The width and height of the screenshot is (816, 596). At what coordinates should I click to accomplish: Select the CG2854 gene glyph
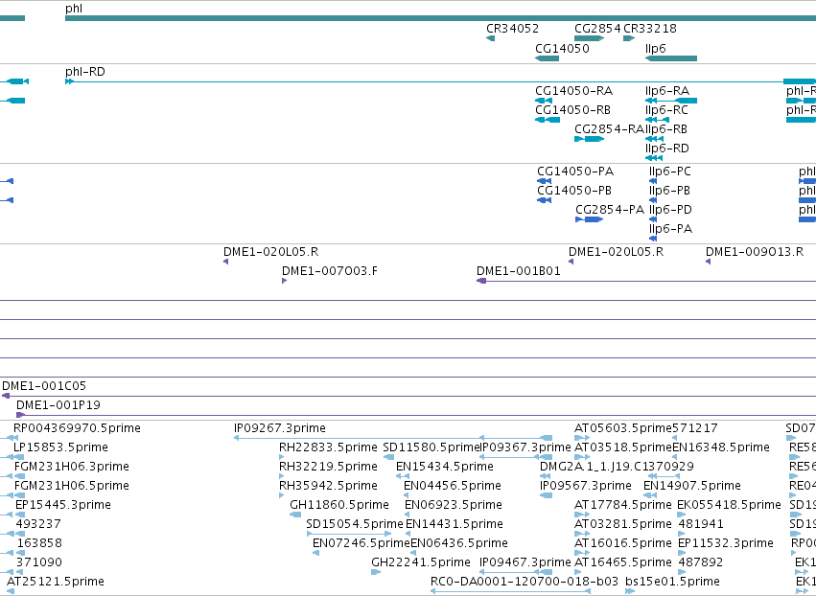[589, 38]
